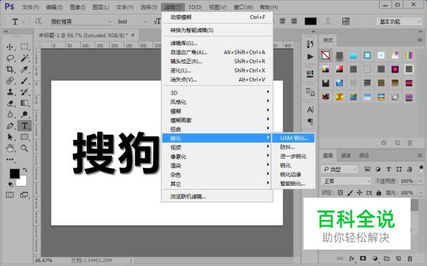Open the 填充 fill dropdown arrow
Screen dimensions: 427x266
click(421, 192)
